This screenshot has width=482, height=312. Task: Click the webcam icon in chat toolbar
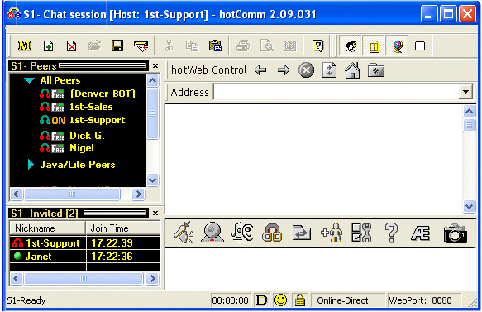212,233
